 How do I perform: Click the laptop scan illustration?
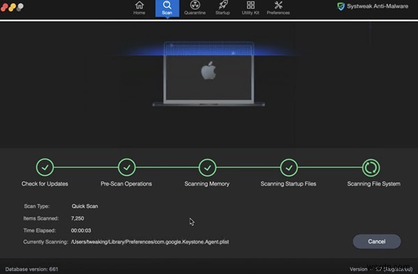(209, 74)
